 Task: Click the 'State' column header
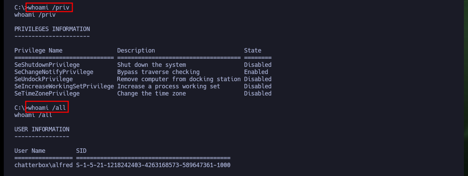pos(253,50)
